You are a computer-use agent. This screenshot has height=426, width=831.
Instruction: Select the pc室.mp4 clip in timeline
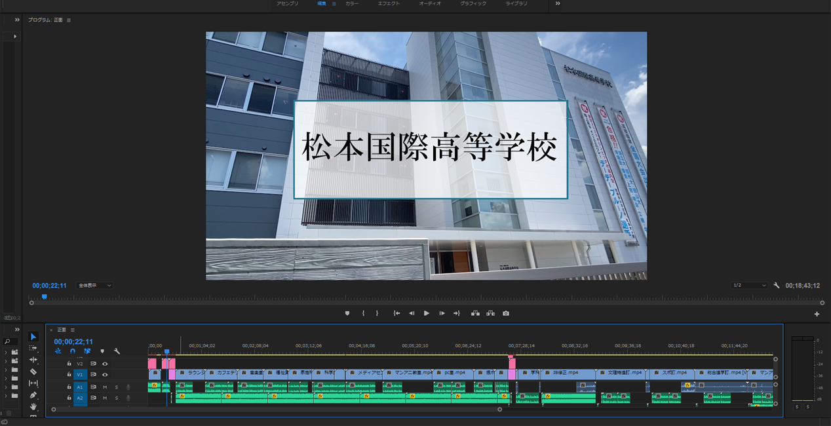pos(454,373)
